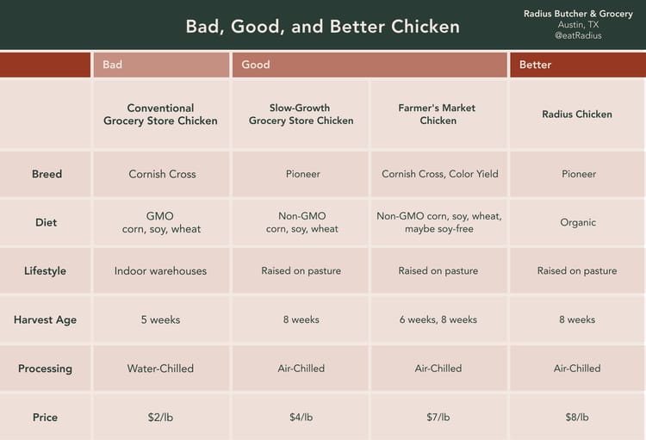
Task: Select the "Bad, Good, and Better Chicken" title
Action: pos(322,26)
